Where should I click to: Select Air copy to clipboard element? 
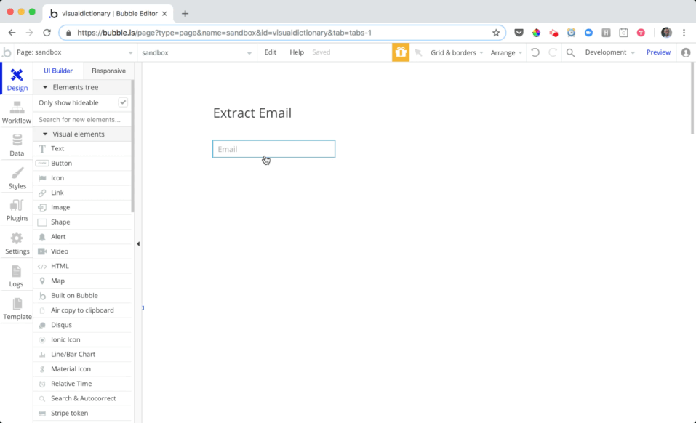83,310
